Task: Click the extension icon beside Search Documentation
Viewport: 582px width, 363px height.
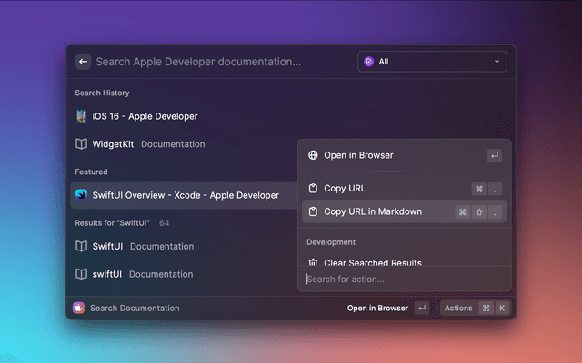Action: pos(79,308)
